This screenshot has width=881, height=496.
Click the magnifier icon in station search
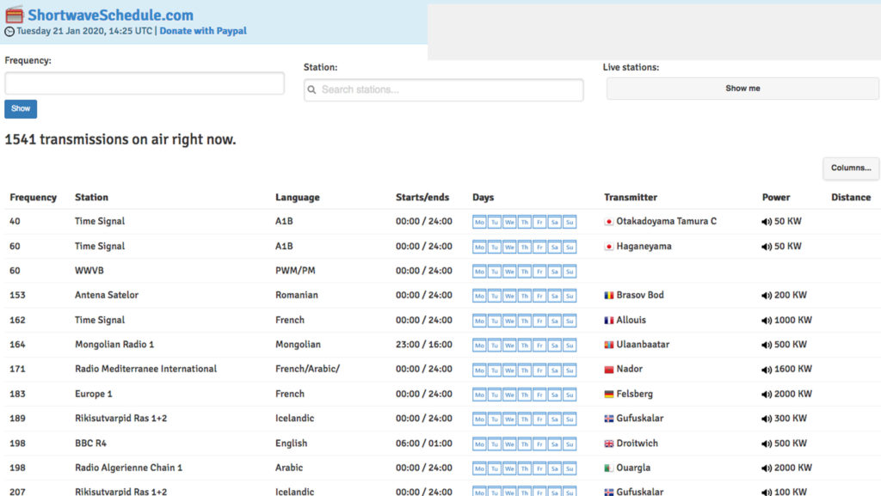point(311,89)
